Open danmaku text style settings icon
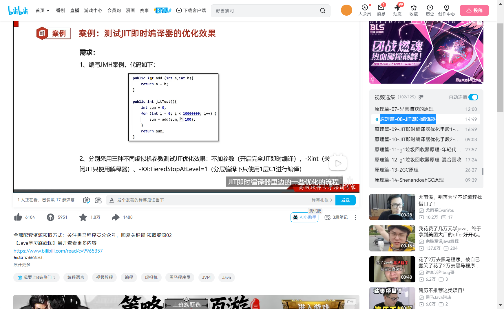This screenshot has height=309, width=504. (x=112, y=200)
